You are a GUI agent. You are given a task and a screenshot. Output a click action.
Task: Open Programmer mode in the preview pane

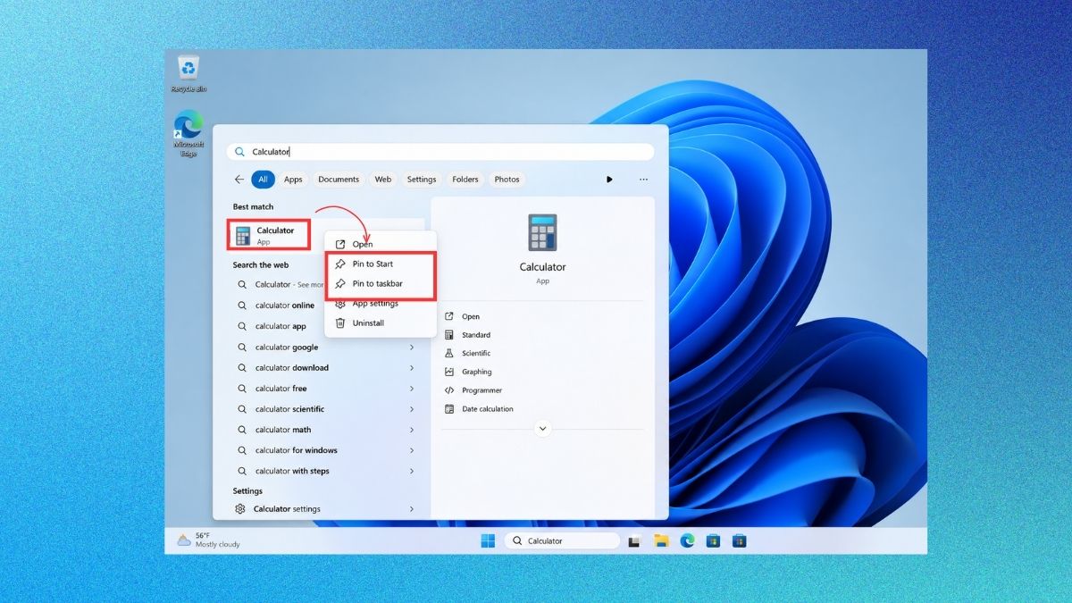tap(482, 390)
